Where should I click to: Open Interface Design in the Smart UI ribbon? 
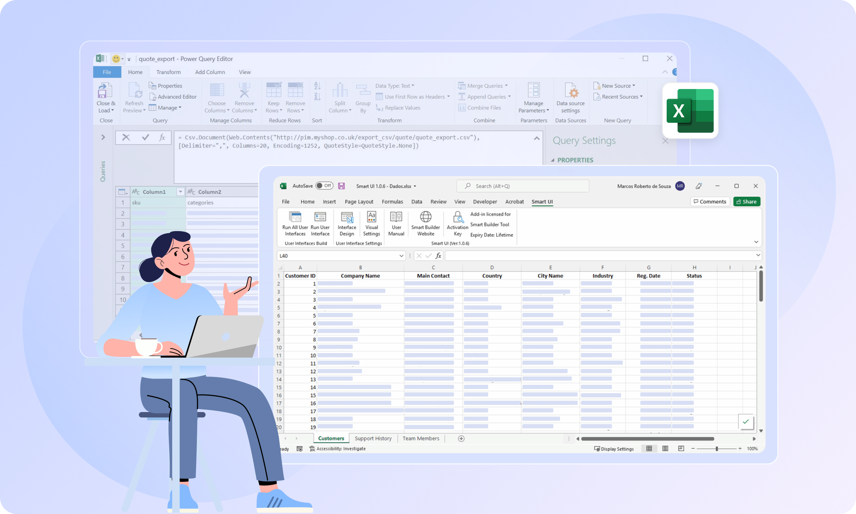[x=347, y=224]
